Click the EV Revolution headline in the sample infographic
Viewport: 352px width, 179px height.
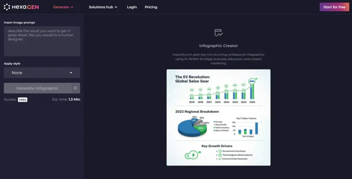pyautogui.click(x=192, y=79)
